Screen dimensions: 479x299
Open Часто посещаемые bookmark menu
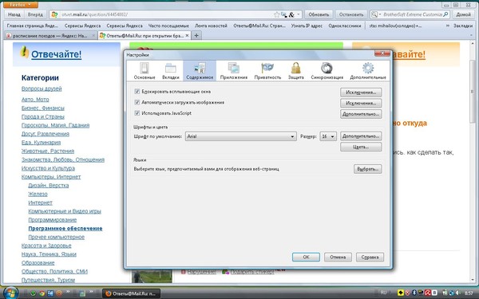[168, 26]
